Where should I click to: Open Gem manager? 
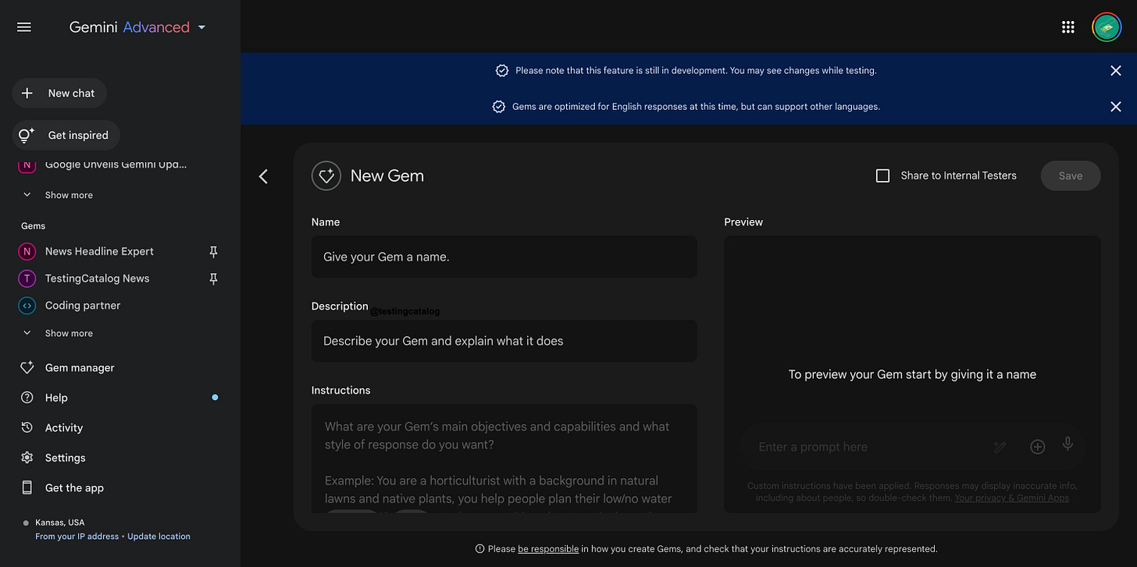(x=80, y=367)
